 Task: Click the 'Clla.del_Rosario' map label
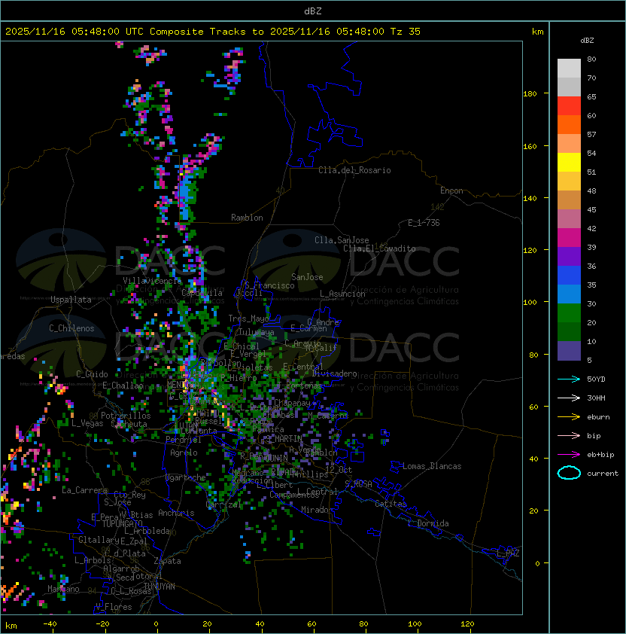tap(354, 170)
